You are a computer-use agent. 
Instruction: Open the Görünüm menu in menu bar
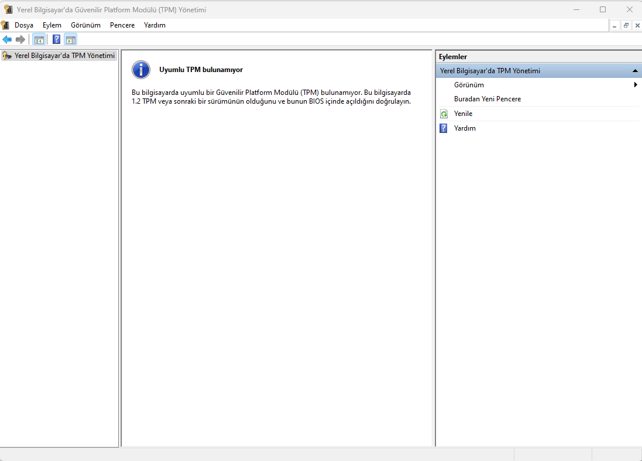(85, 25)
